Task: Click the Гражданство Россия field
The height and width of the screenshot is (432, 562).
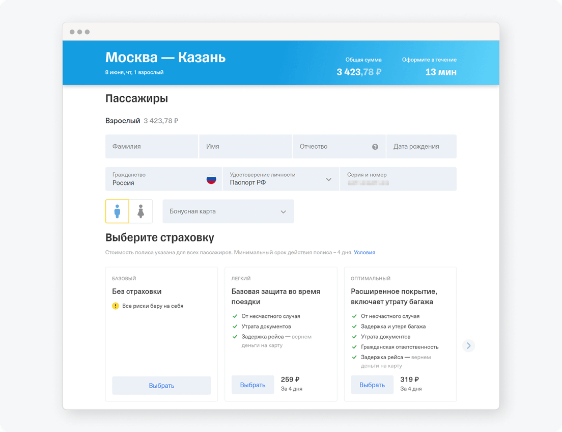Action: point(163,179)
